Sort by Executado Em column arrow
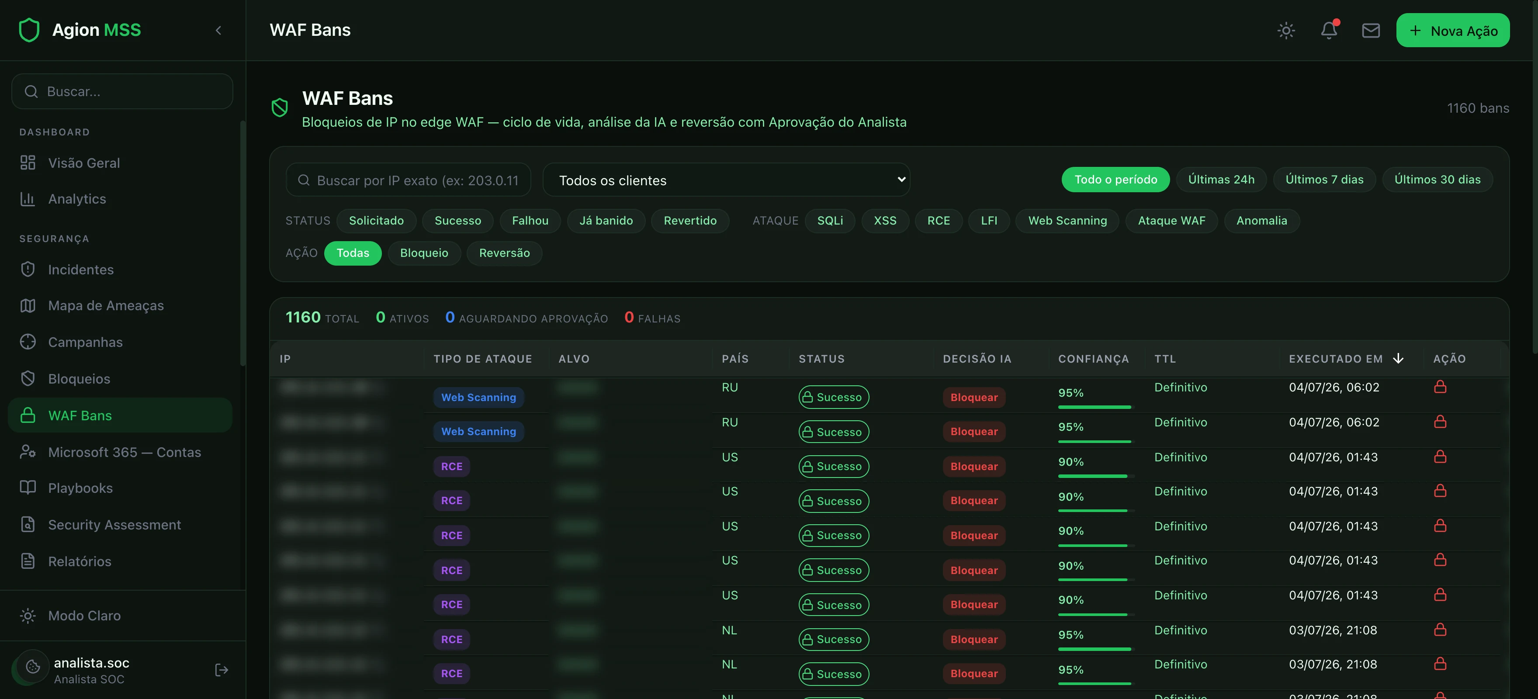This screenshot has width=1538, height=699. [1398, 359]
